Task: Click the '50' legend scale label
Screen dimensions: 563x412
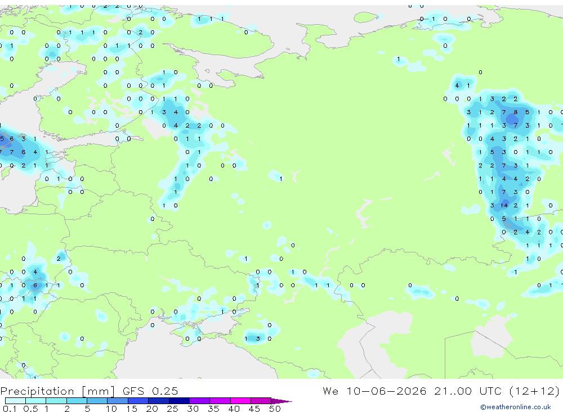Action: coord(275,409)
